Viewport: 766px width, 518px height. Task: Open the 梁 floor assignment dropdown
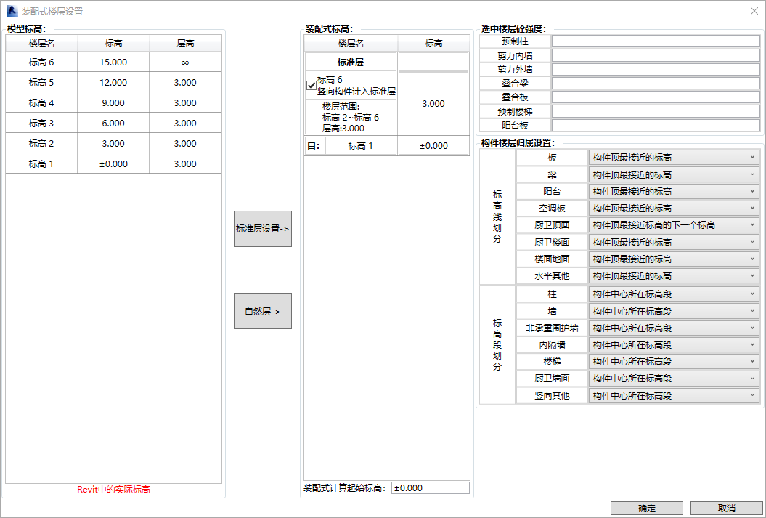pyautogui.click(x=674, y=174)
